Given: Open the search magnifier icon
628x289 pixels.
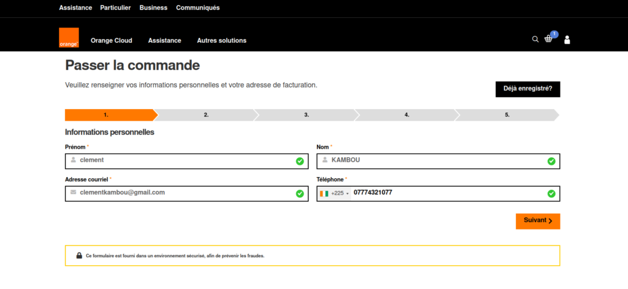Looking at the screenshot, I should coord(535,39).
